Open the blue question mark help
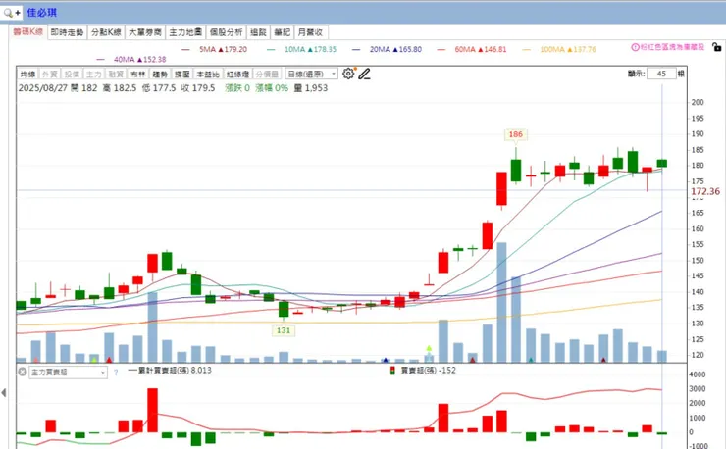The width and height of the screenshot is (726, 449). point(116,373)
